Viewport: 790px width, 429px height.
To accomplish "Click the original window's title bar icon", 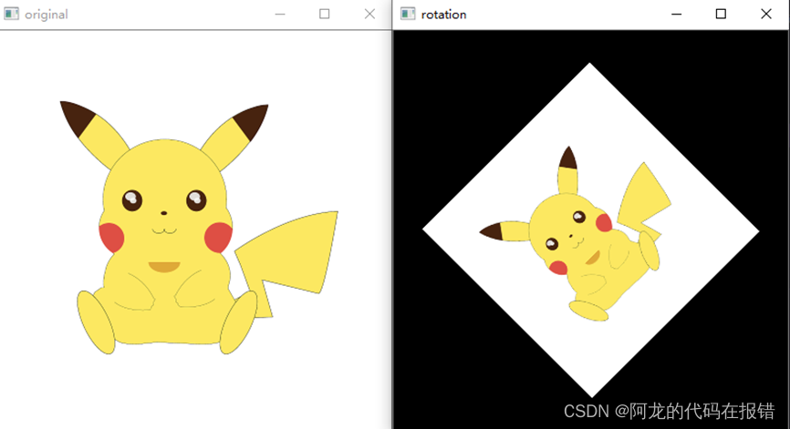I will pos(11,14).
